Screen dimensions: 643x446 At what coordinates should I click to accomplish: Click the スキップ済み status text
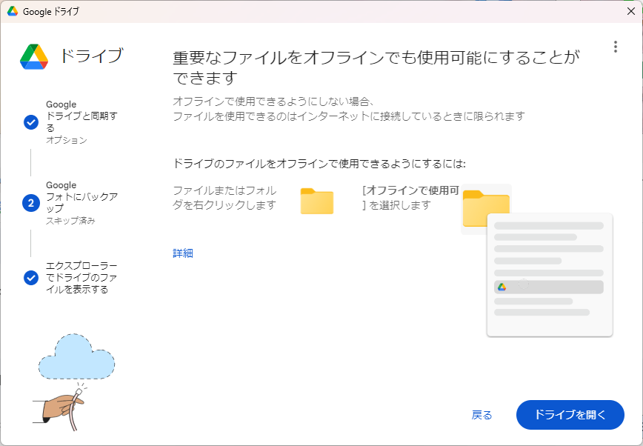[70, 221]
